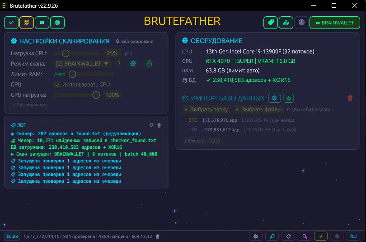This screenshot has height=242, width=366.
Task: Click the tag icon in the log header
Action: click(151, 125)
